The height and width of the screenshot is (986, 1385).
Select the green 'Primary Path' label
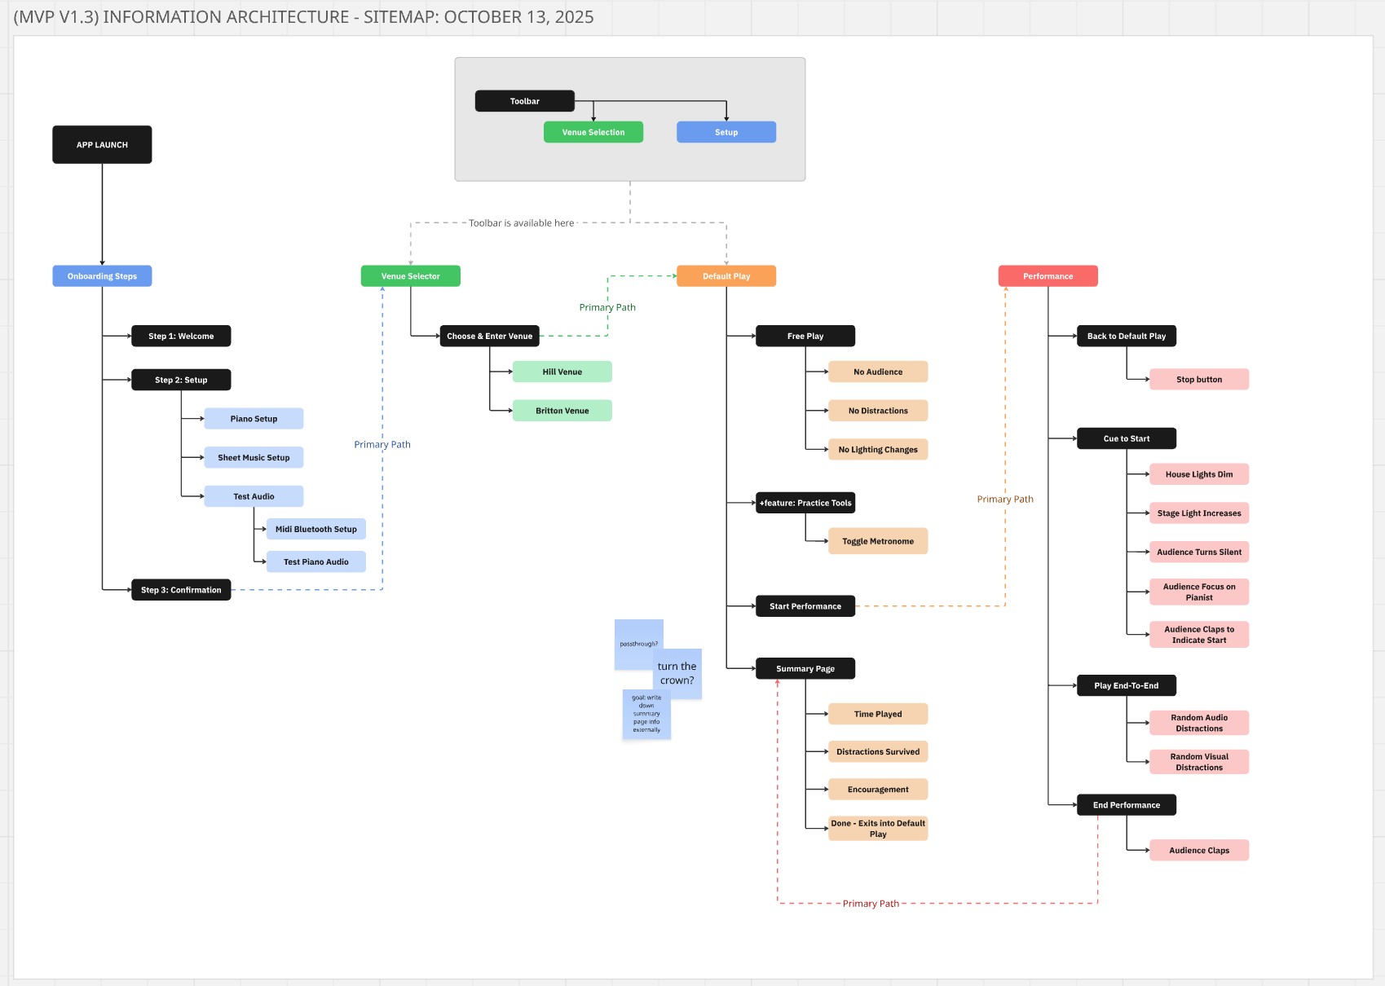[x=607, y=307]
